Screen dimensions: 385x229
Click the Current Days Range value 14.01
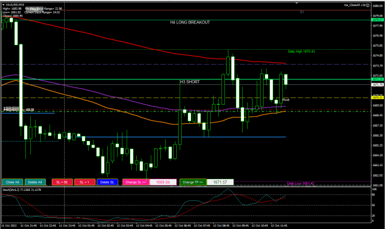click(56, 12)
